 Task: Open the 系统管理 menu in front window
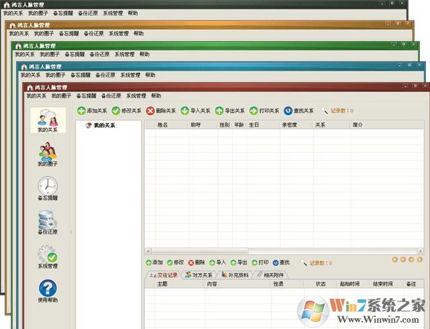136,96
